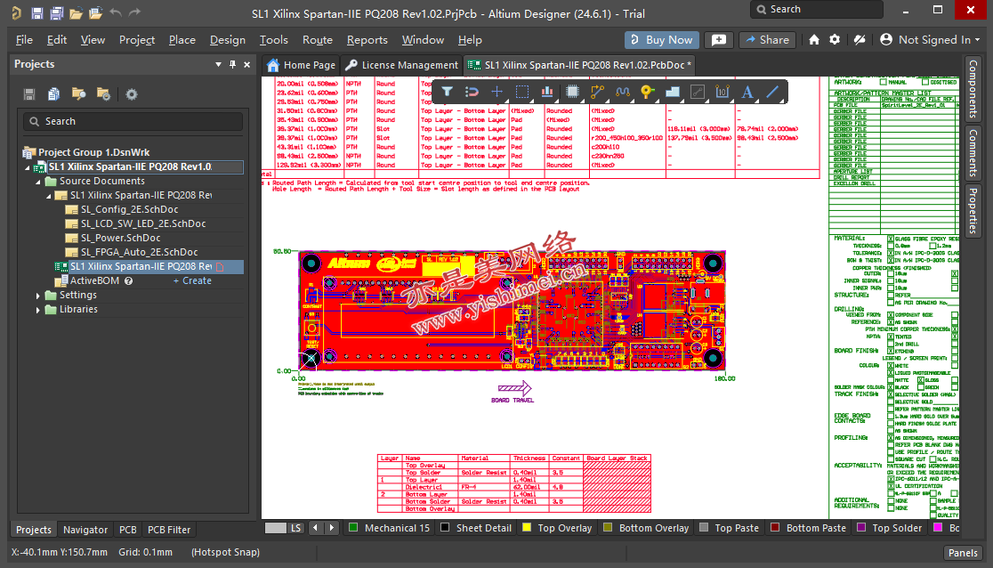Open the Home icon at top right
The width and height of the screenshot is (993, 568).
(x=814, y=40)
